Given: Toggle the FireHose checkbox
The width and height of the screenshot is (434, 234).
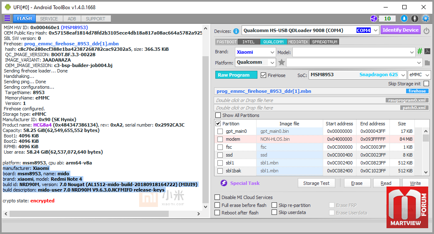Looking at the screenshot, I should [x=264, y=75].
